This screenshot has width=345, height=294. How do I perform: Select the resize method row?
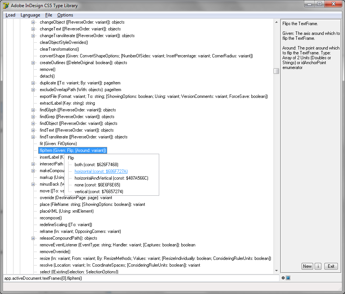[x=155, y=258]
